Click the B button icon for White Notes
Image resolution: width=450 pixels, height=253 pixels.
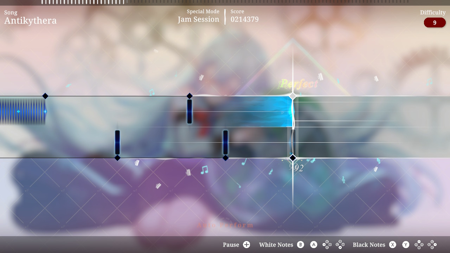pyautogui.click(x=301, y=245)
